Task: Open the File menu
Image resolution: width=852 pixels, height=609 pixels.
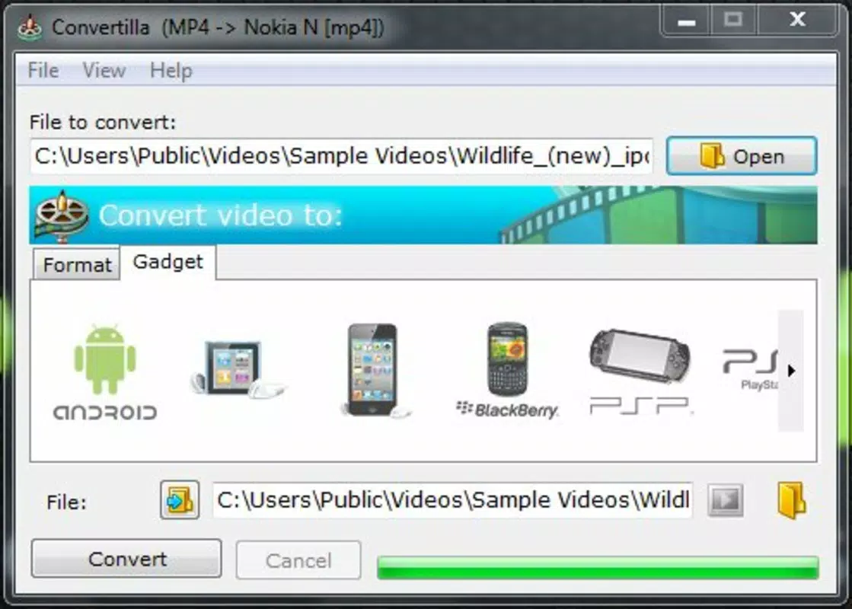Action: [x=43, y=70]
